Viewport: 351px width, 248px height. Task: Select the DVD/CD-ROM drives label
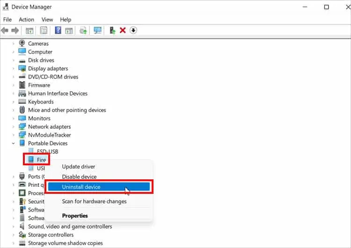53,77
